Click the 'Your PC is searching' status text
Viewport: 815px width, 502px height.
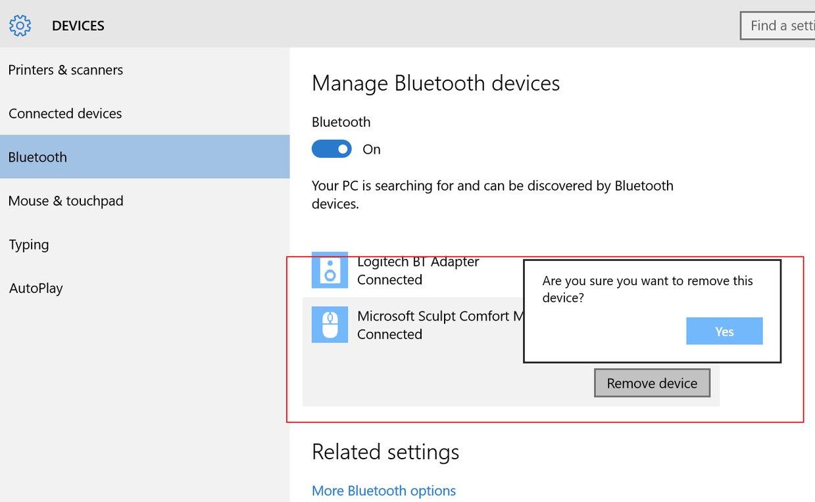(493, 194)
